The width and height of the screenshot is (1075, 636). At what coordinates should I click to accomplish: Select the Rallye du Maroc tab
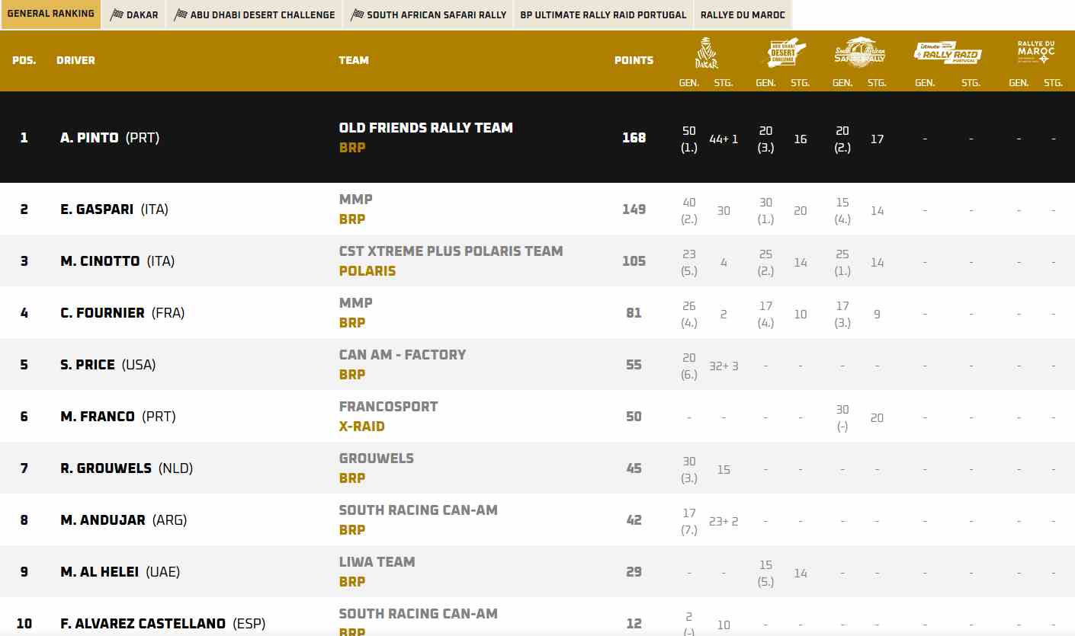tap(743, 14)
